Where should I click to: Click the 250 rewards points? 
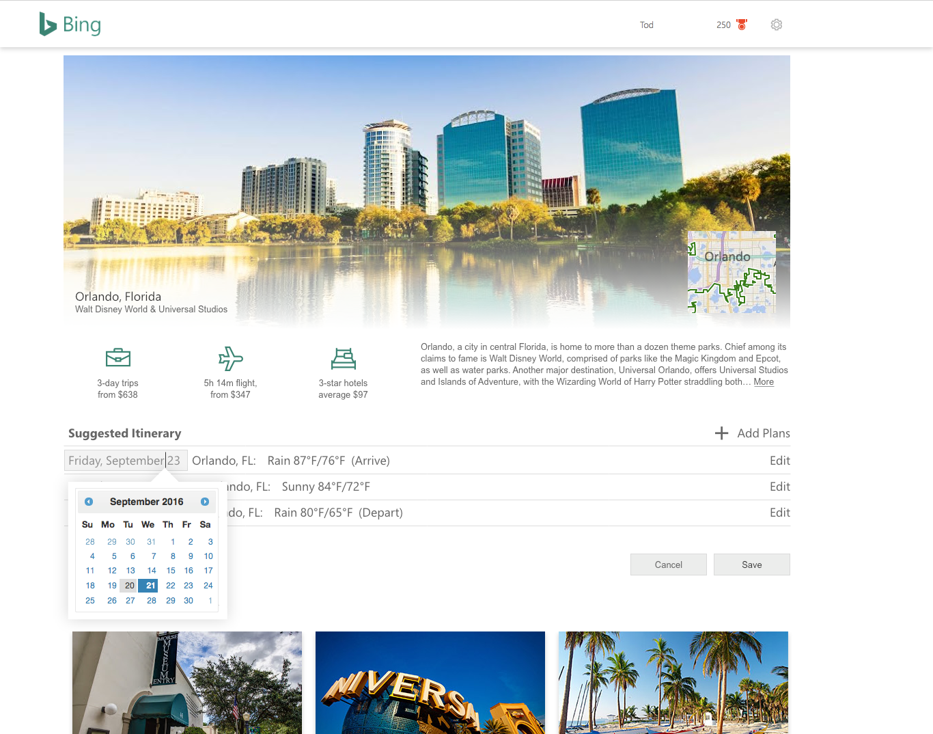click(x=723, y=25)
